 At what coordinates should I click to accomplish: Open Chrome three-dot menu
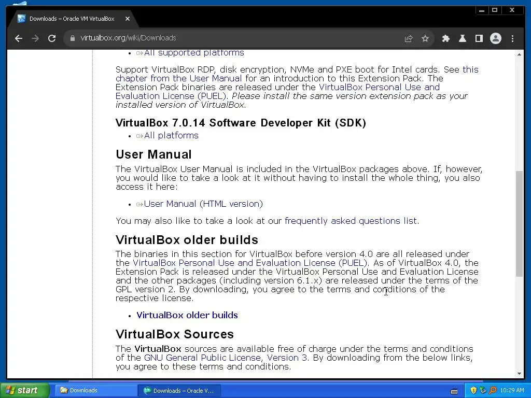512,38
